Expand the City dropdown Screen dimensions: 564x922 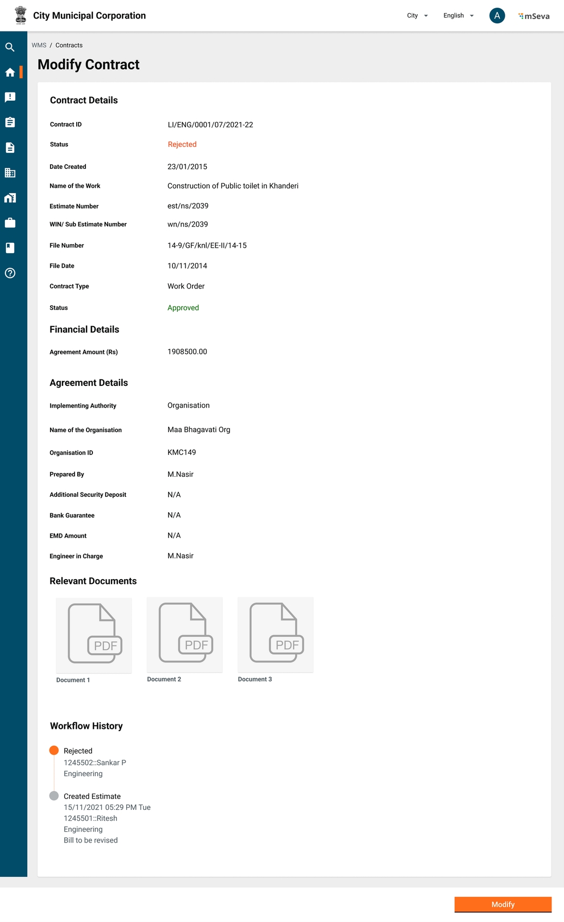tap(417, 16)
